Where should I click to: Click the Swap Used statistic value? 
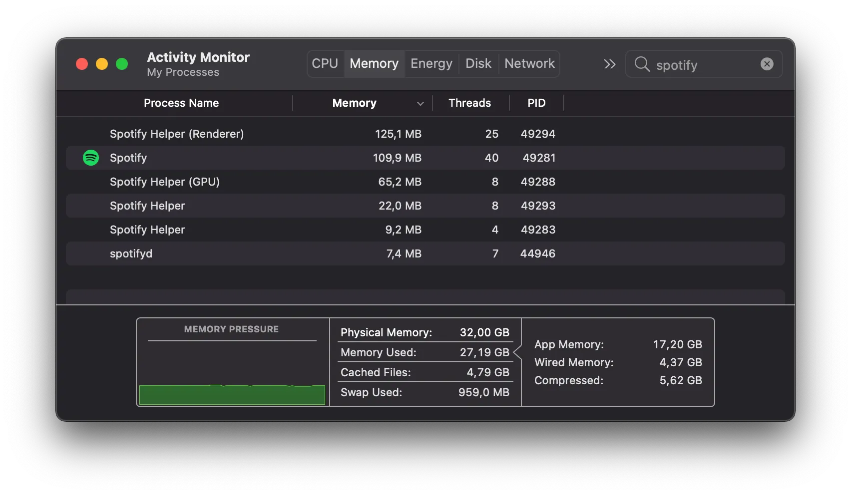coord(483,392)
